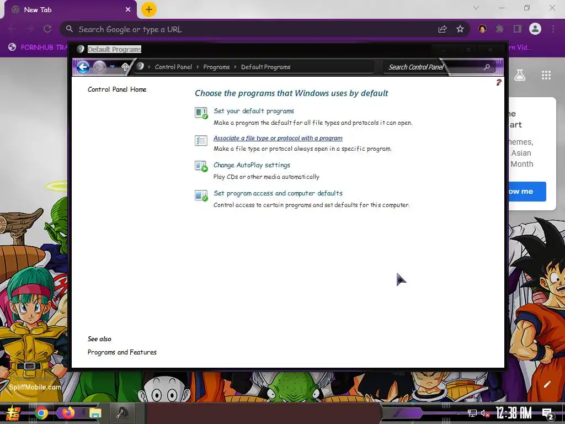This screenshot has width=565, height=424.
Task: Click the Control Panel forward arrow
Action: [x=99, y=67]
